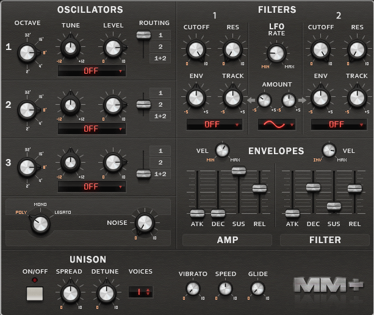Route oscillator 2 to filter 2
Image resolution: width=374 pixels, height=315 pixels.
pyautogui.click(x=160, y=104)
